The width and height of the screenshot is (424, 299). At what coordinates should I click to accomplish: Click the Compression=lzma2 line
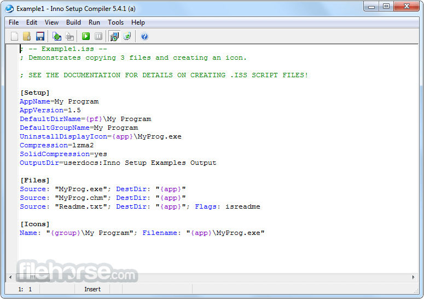pyautogui.click(x=57, y=145)
